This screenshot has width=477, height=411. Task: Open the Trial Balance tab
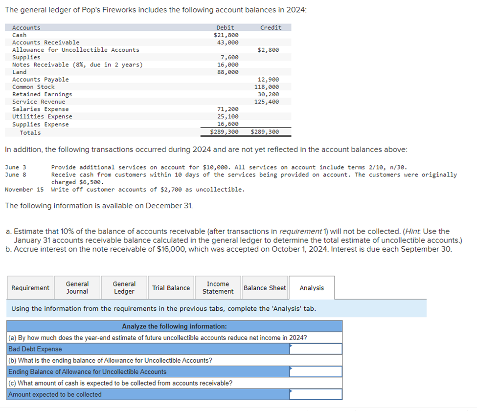point(171,287)
